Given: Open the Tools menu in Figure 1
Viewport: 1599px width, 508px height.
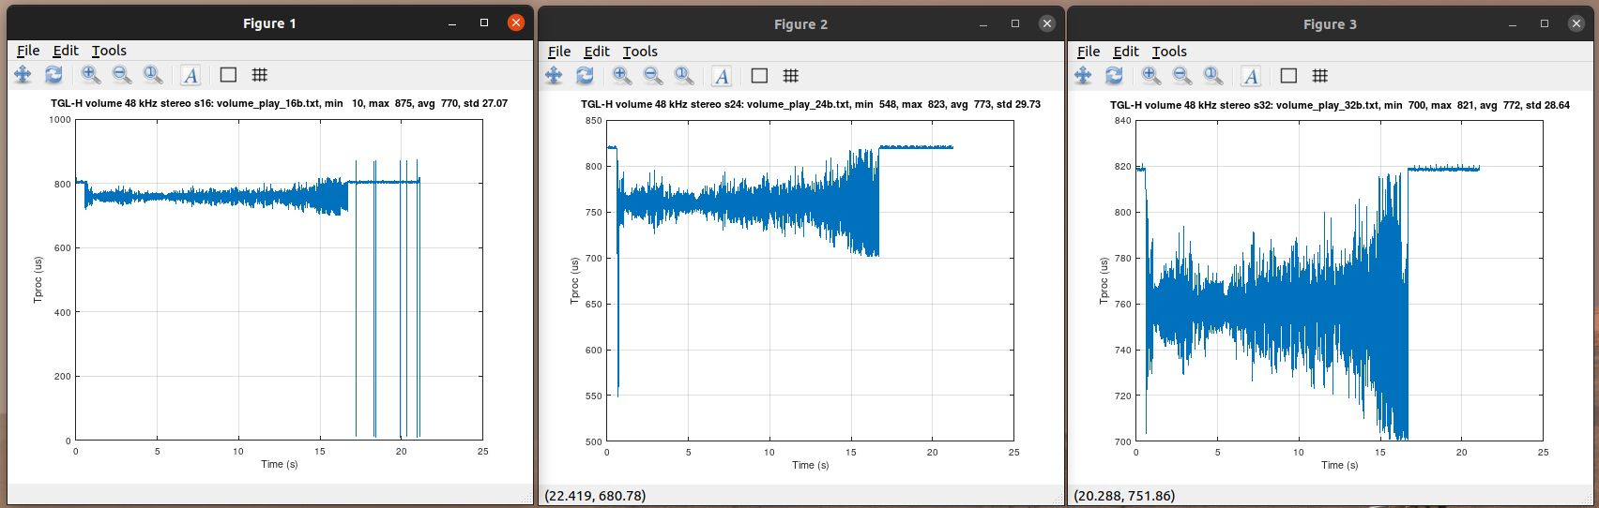Looking at the screenshot, I should point(109,51).
